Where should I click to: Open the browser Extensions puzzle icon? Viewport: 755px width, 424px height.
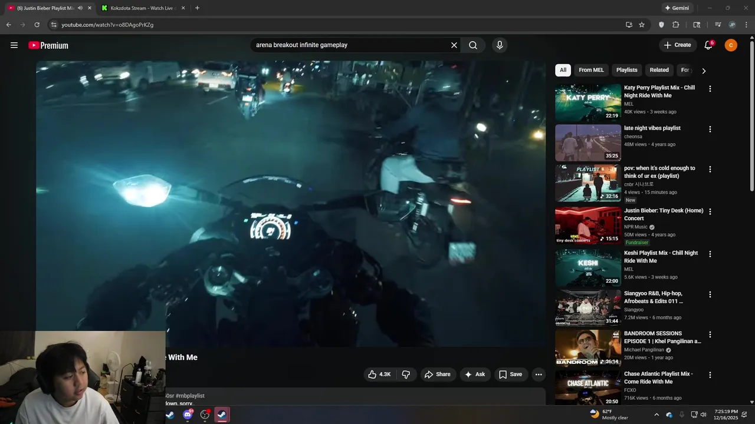(676, 25)
